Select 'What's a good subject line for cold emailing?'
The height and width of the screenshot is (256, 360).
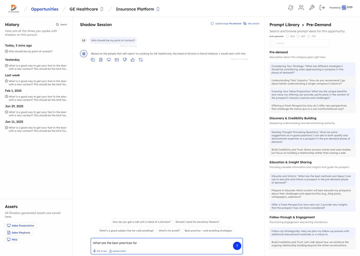pos(126,230)
